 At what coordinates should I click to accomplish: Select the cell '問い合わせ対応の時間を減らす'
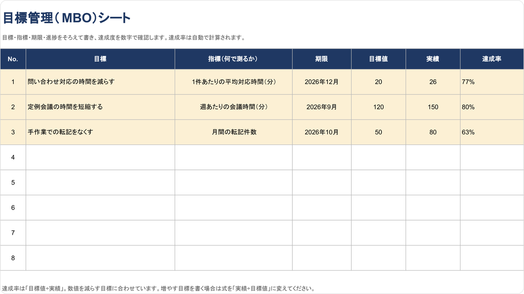100,82
